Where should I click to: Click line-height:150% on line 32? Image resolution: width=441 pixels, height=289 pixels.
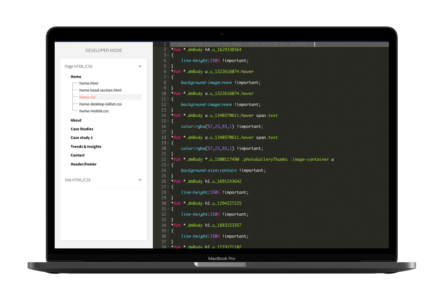200,214
